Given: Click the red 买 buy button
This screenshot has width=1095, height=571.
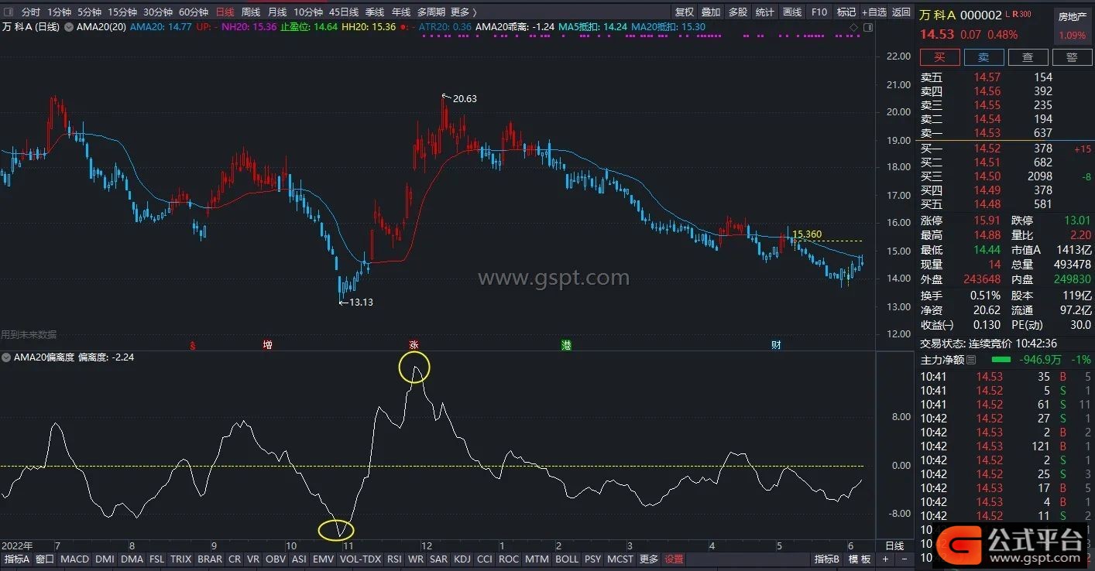Looking at the screenshot, I should click(940, 57).
